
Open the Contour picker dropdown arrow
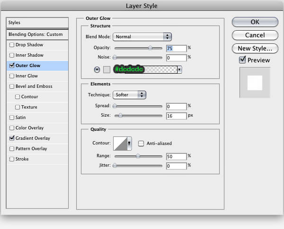(x=129, y=144)
